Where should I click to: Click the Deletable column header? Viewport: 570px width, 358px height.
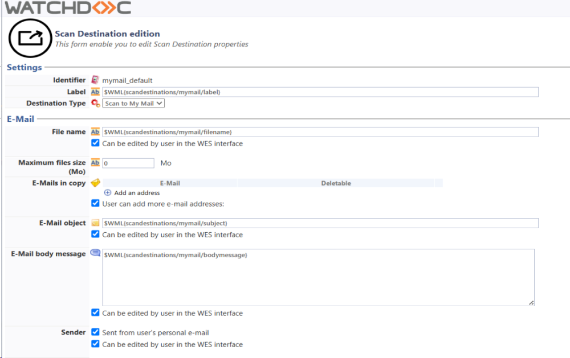[x=336, y=183]
